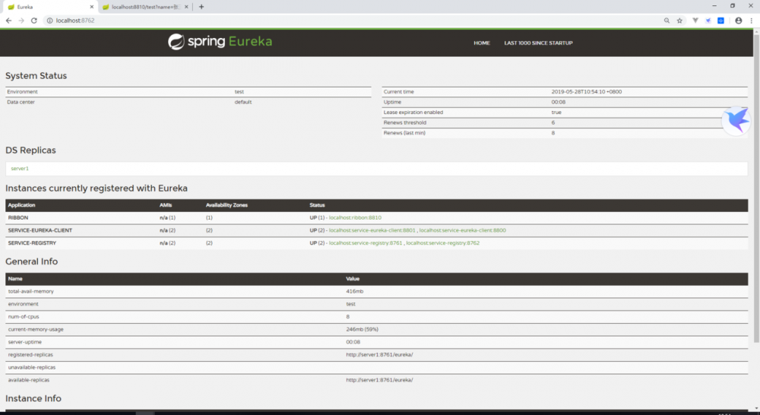Open the site information icon in address bar
The image size is (760, 415).
[x=49, y=21]
